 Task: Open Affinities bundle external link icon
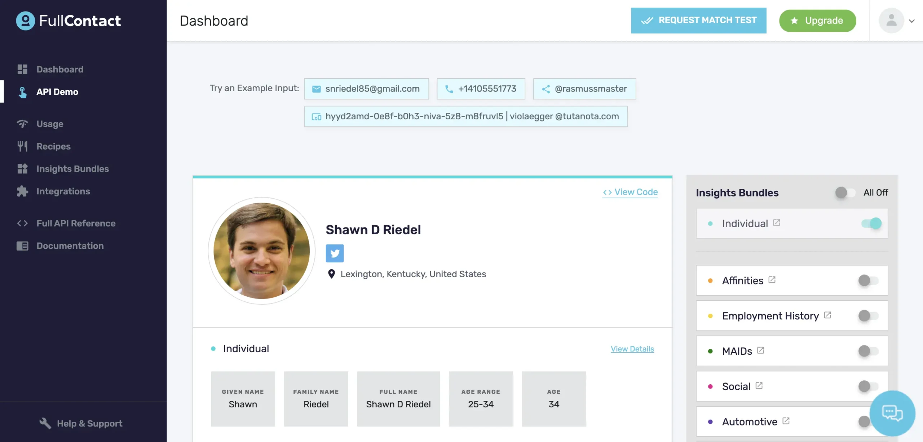coord(772,280)
